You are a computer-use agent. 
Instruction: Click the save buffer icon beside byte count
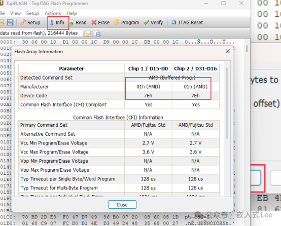(97, 33)
